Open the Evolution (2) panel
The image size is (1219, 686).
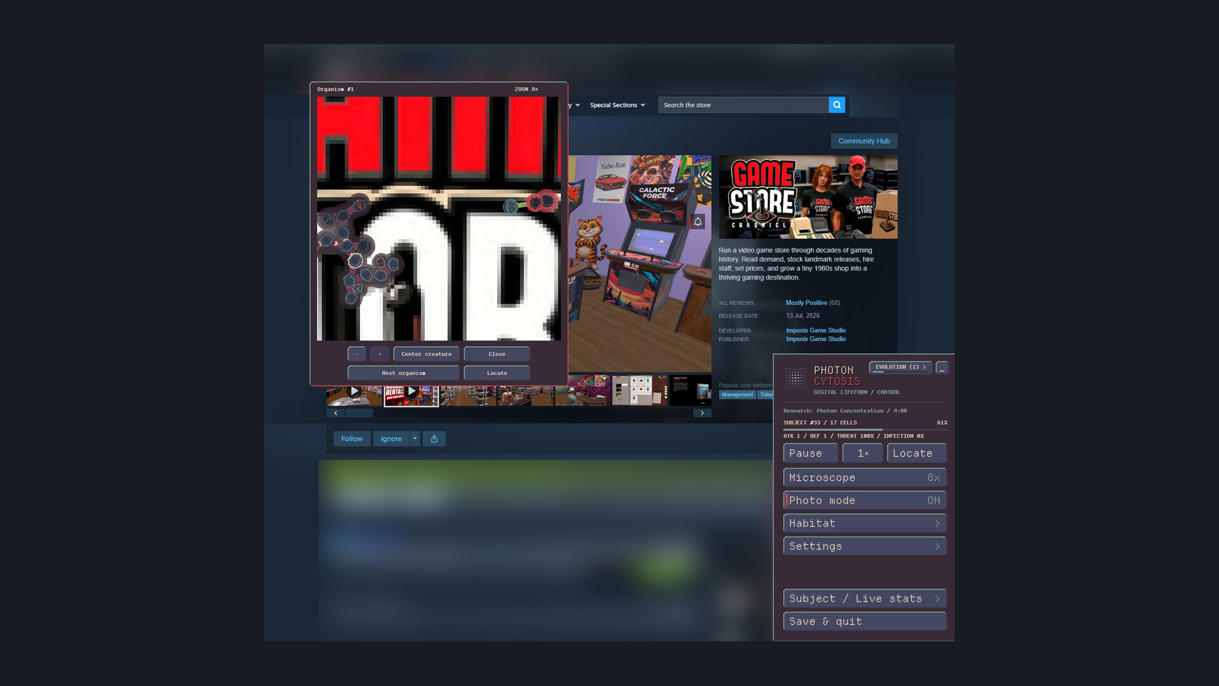coord(900,367)
